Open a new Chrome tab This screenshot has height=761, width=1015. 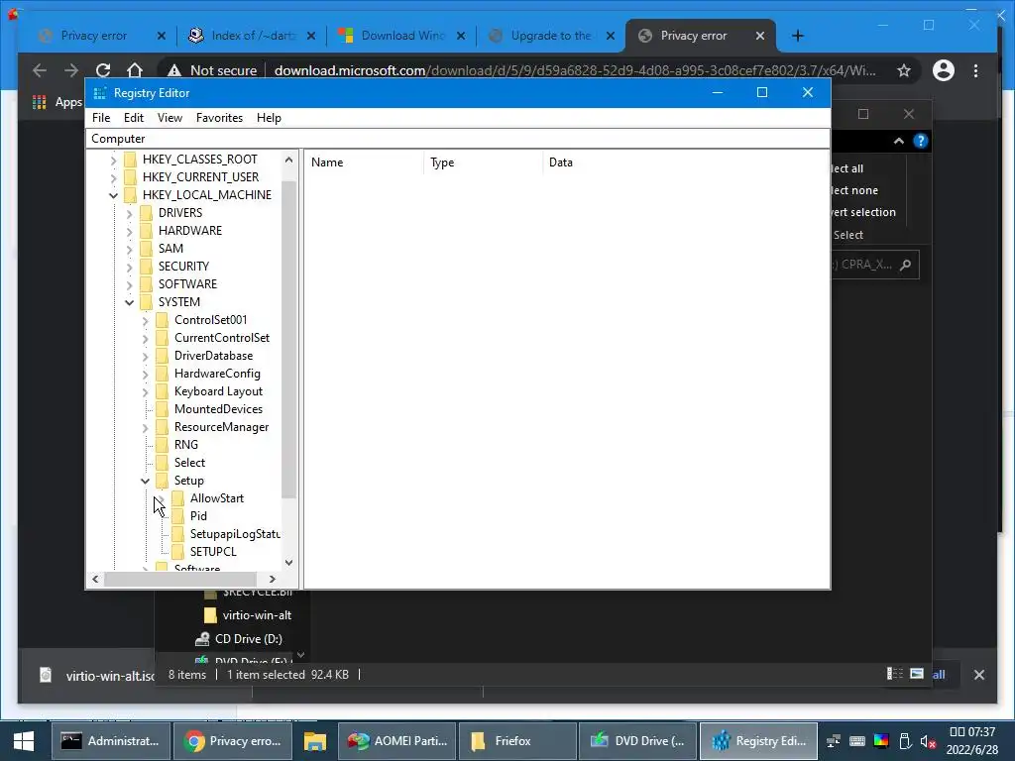pyautogui.click(x=798, y=36)
